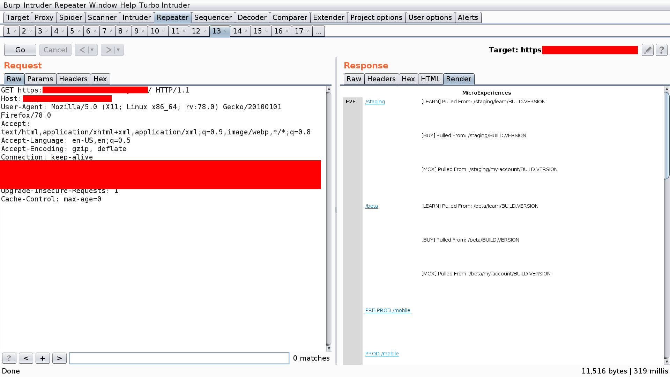Select repeater tab number 13
Screen dimensions: 670x377
tap(216, 31)
